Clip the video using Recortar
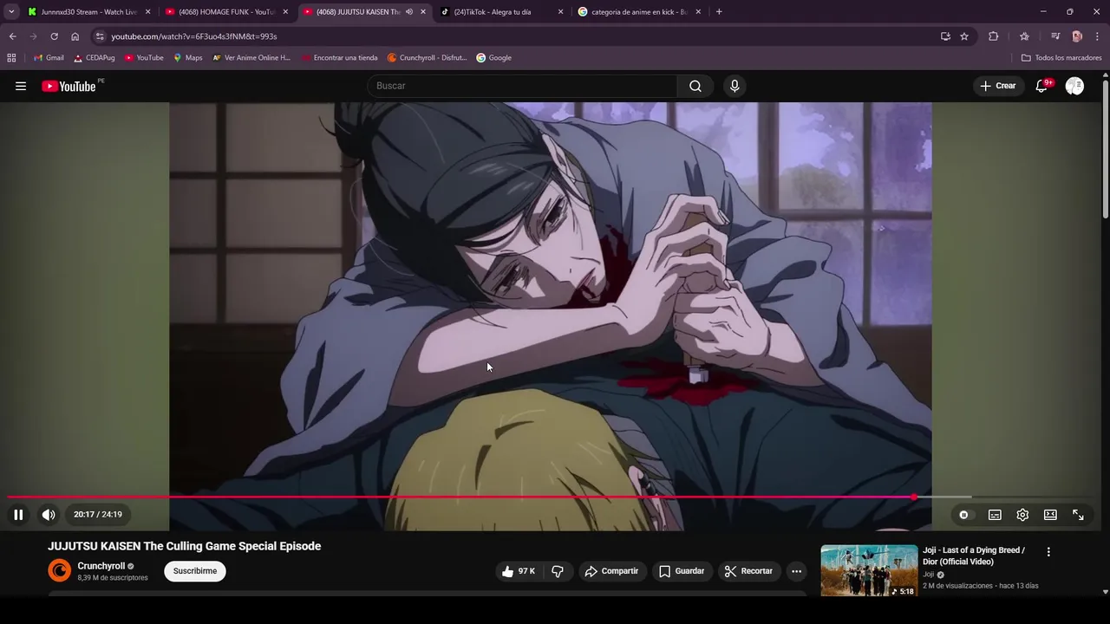Viewport: 1110px width, 624px height. click(x=748, y=571)
